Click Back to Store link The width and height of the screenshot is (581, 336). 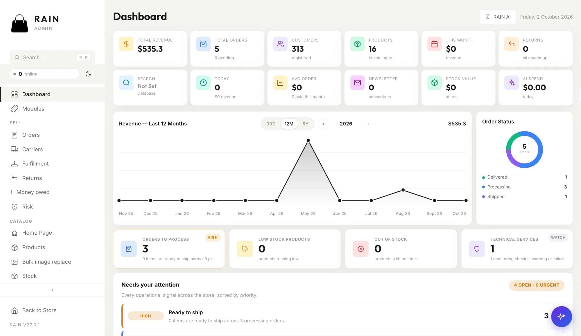tap(52, 310)
